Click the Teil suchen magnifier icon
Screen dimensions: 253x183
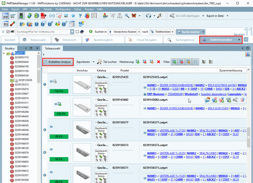tap(100, 62)
